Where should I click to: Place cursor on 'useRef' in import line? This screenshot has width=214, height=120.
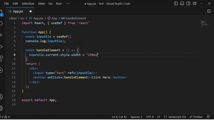tap(57, 23)
